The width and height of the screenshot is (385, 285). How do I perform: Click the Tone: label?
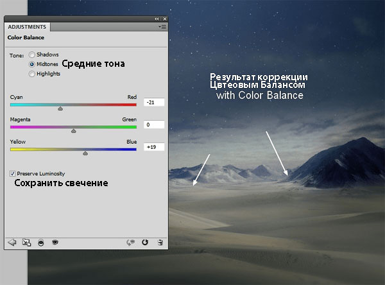coord(17,56)
